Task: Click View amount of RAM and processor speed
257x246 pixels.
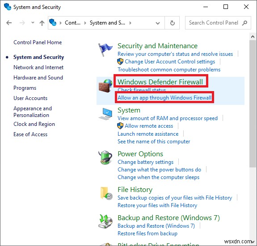Action: [x=168, y=118]
